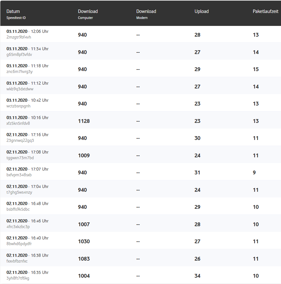Click the 1007 download value

click(x=84, y=224)
